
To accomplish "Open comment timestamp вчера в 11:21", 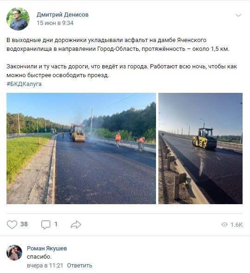I will pyautogui.click(x=45, y=266).
